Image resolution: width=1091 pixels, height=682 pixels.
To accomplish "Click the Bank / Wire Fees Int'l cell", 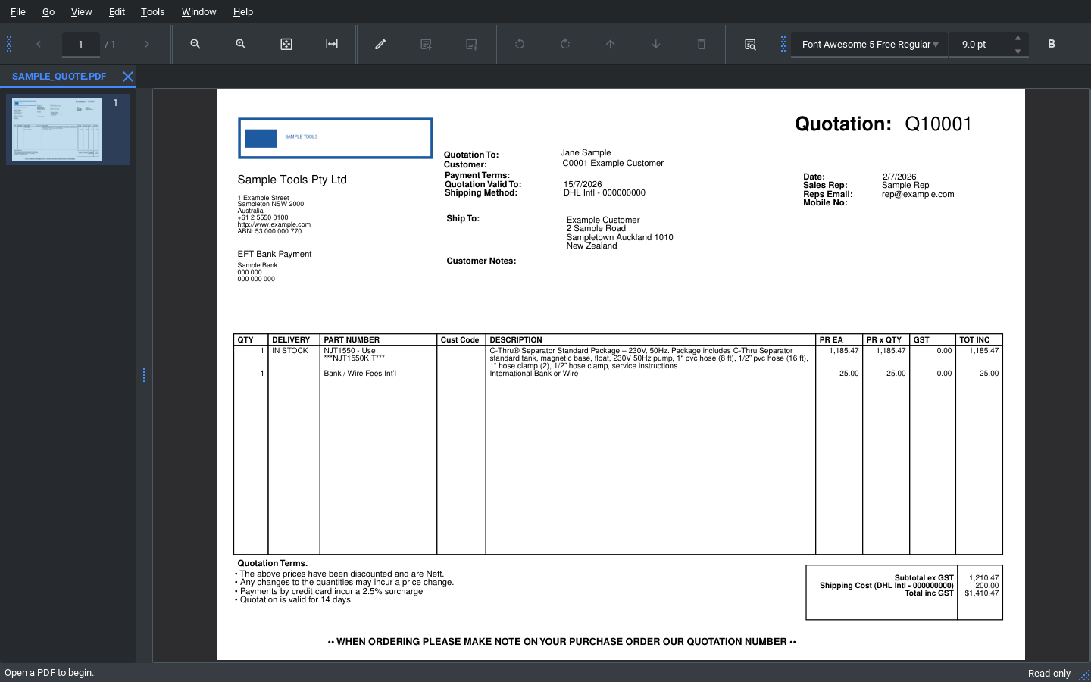I will pyautogui.click(x=360, y=374).
